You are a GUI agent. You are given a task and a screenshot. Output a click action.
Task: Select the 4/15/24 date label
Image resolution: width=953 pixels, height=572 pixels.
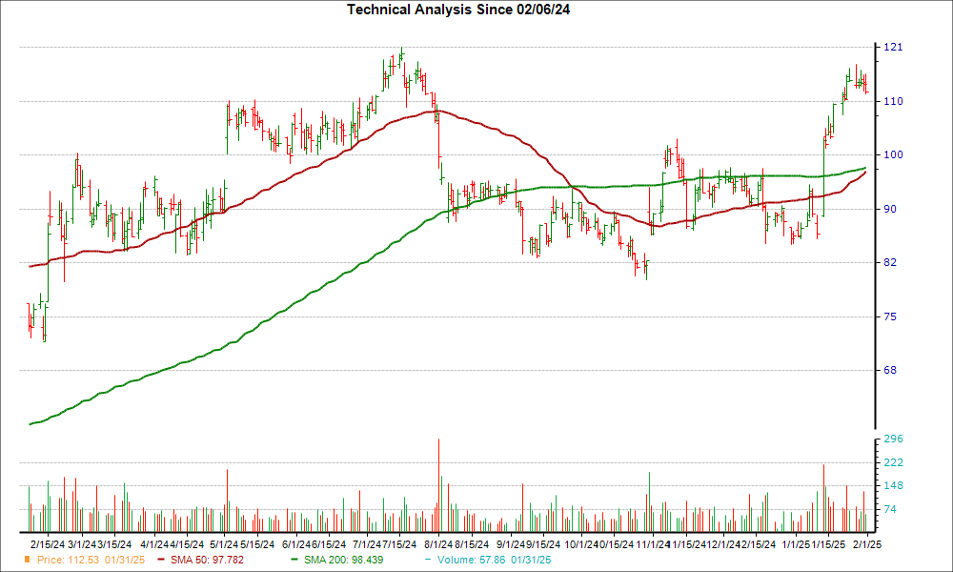[x=187, y=544]
